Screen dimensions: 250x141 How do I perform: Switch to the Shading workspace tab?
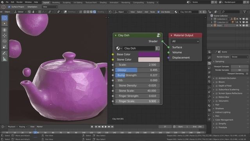(x=103, y=3)
